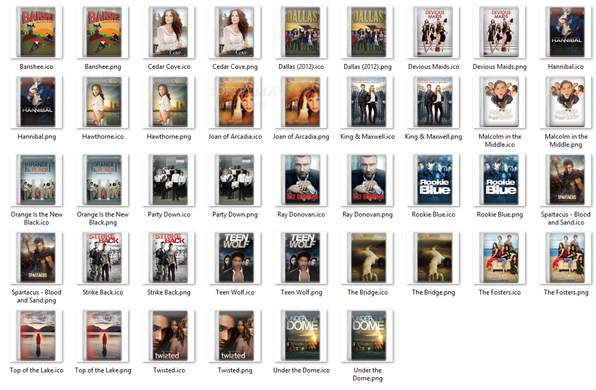
Task: Click the Cedar Cove.ico icon
Action: point(169,32)
